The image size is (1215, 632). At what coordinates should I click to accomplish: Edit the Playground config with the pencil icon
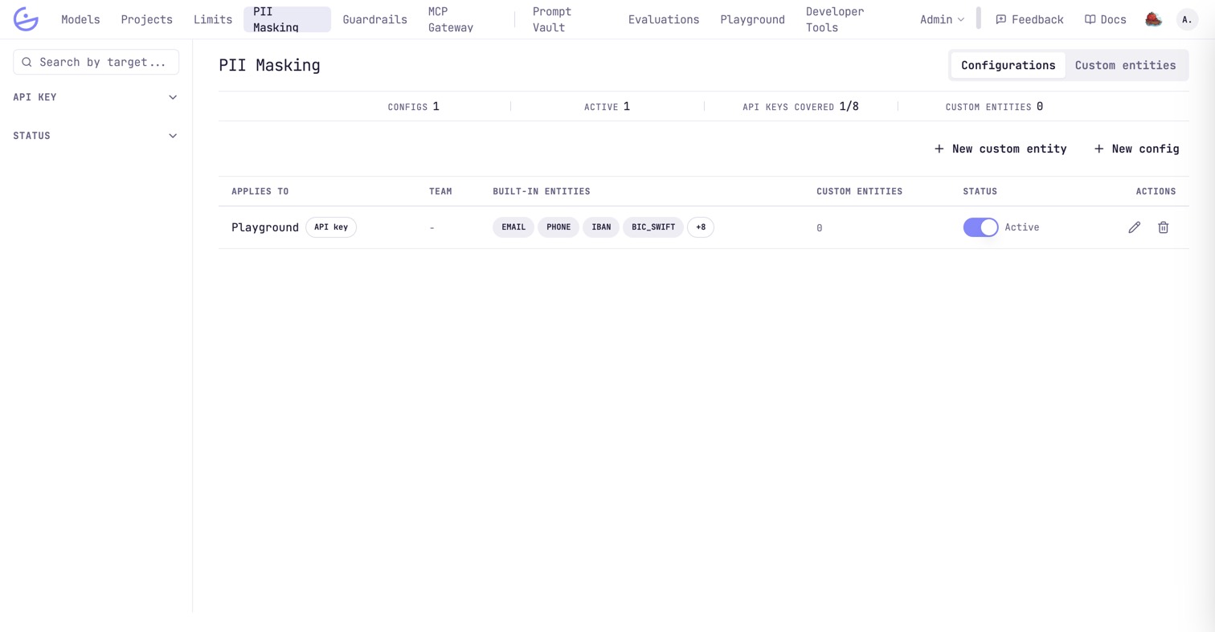tap(1134, 227)
